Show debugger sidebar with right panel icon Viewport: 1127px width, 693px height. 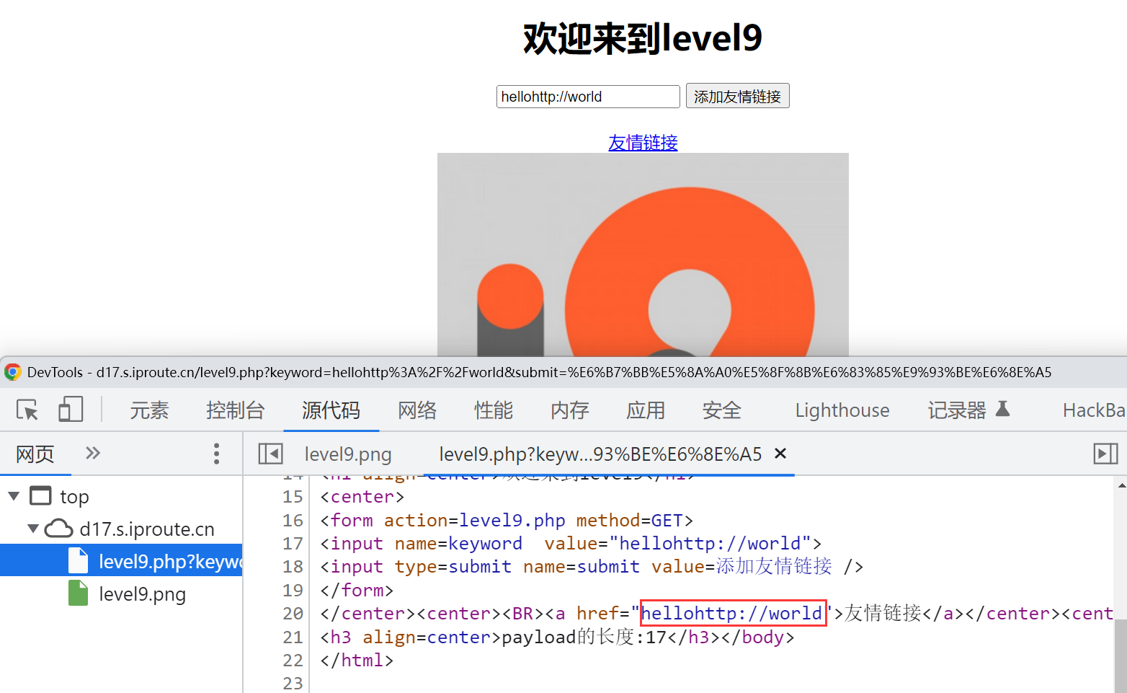click(x=1105, y=454)
